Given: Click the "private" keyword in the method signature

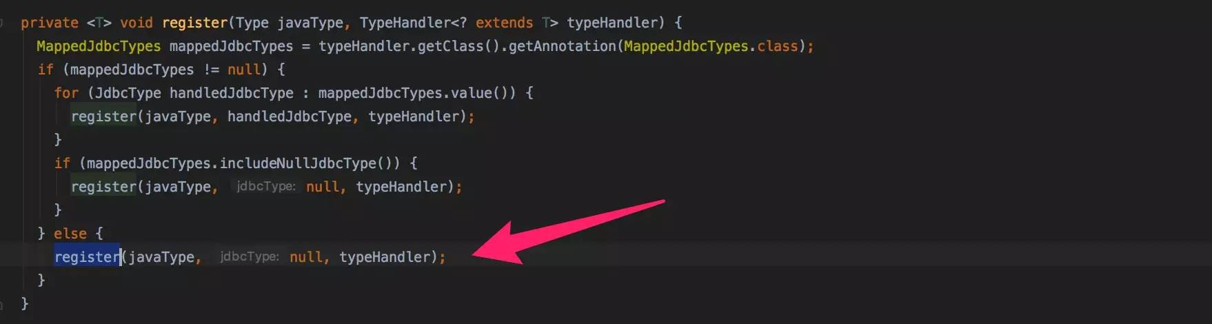Looking at the screenshot, I should pyautogui.click(x=49, y=23).
